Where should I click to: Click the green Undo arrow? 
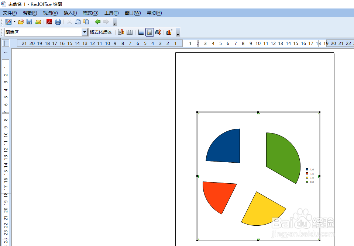click(98, 22)
